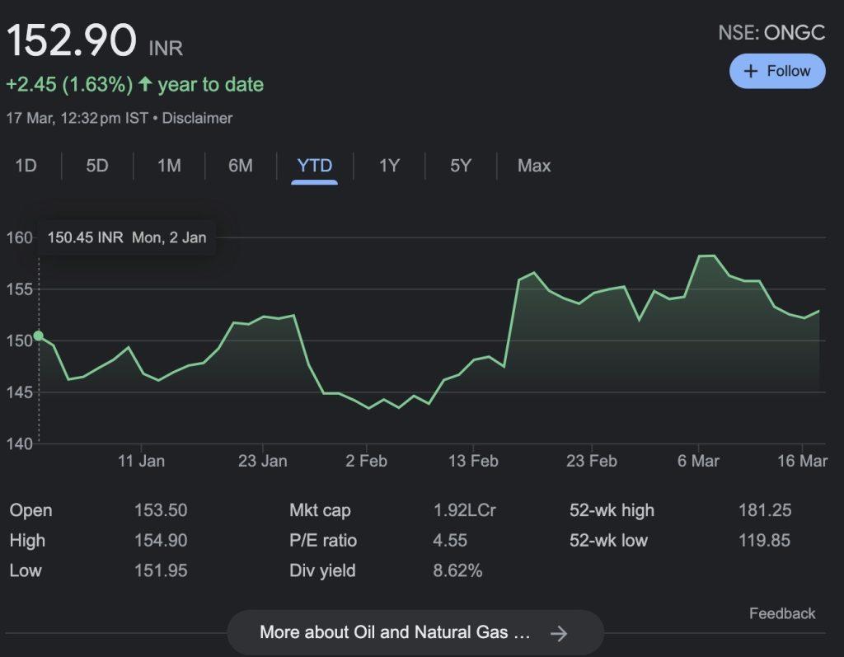The height and width of the screenshot is (657, 844).
Task: Click the 52-wk low value 119.85
Action: pyautogui.click(x=764, y=540)
